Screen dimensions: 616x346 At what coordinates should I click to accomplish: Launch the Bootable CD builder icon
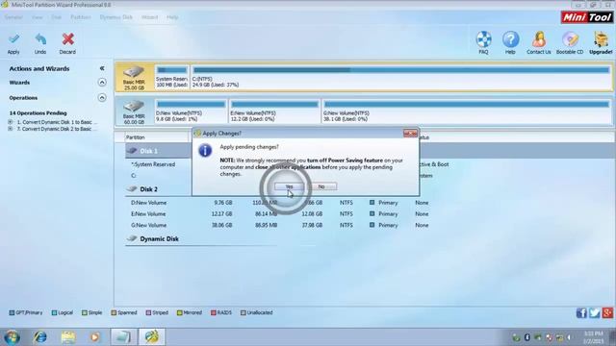click(x=570, y=39)
